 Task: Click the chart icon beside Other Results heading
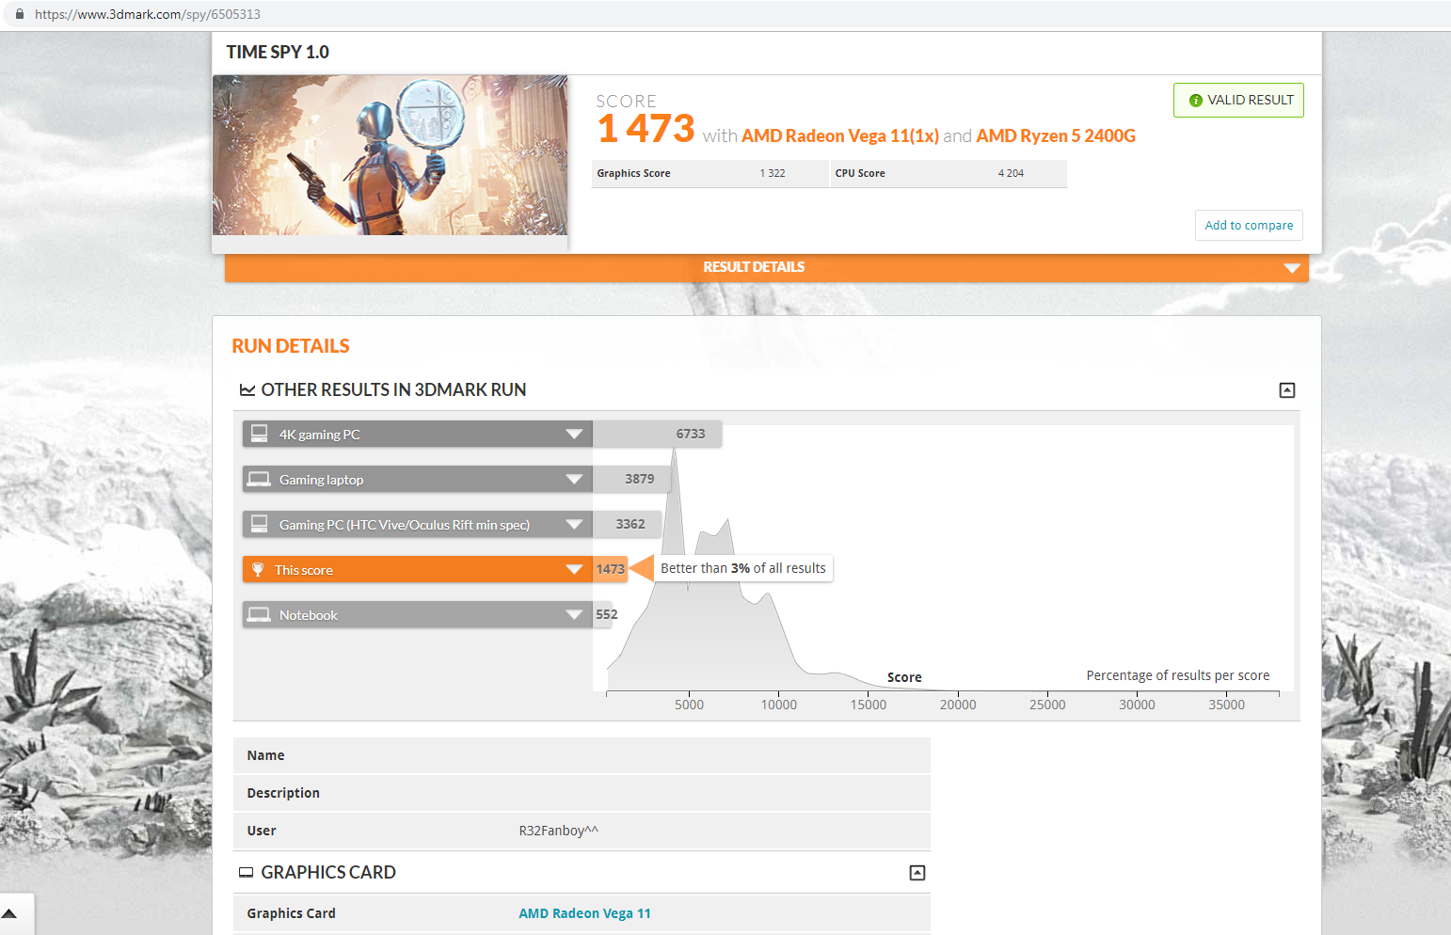[x=247, y=389]
